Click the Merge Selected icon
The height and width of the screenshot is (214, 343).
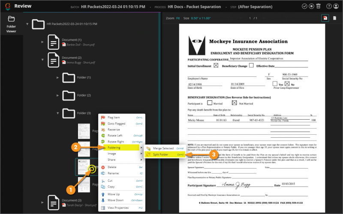[x=148, y=148]
